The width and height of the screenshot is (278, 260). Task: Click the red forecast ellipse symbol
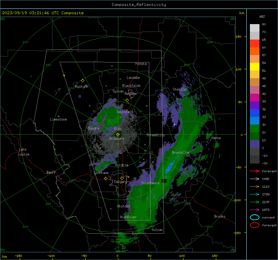(x=255, y=225)
